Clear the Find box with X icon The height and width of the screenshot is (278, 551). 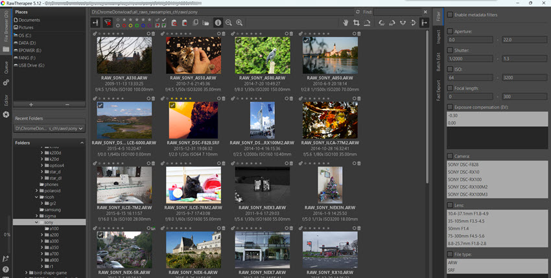pyautogui.click(x=425, y=12)
